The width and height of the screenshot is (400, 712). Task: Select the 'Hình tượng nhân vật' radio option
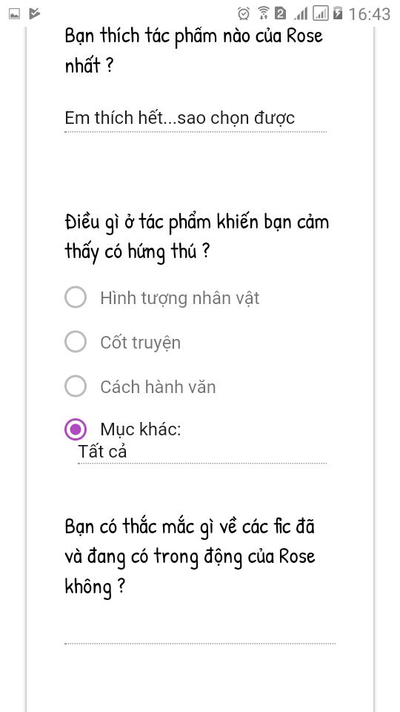coord(76,297)
